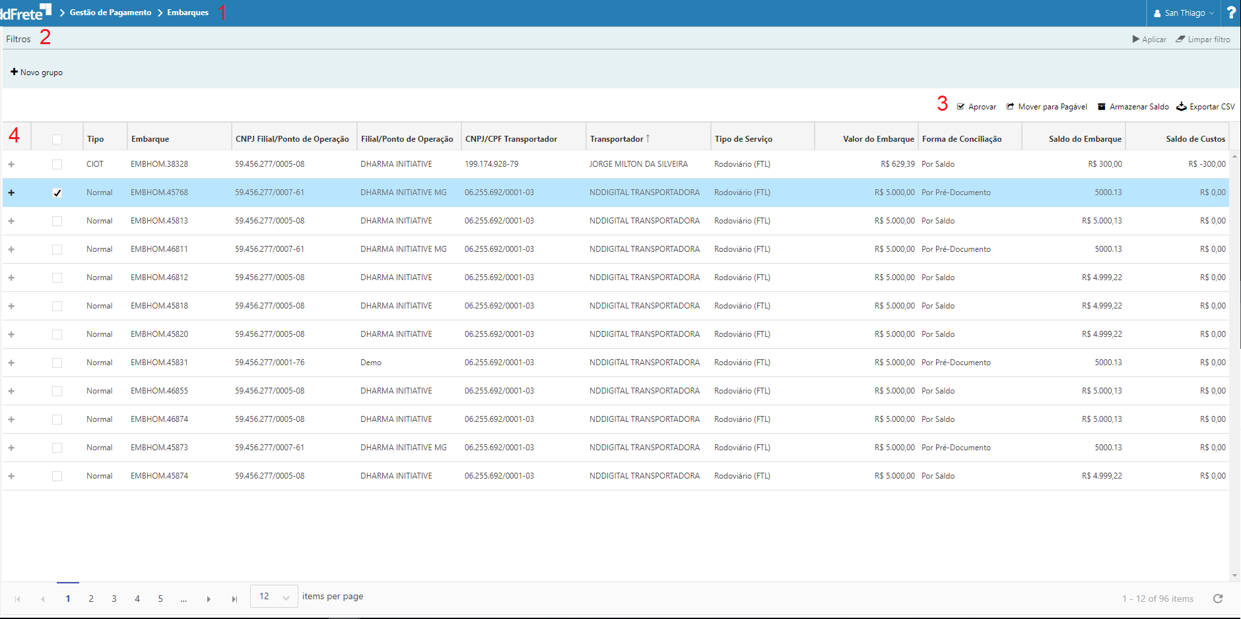Open the items per page dropdown
The image size is (1241, 619).
274,597
